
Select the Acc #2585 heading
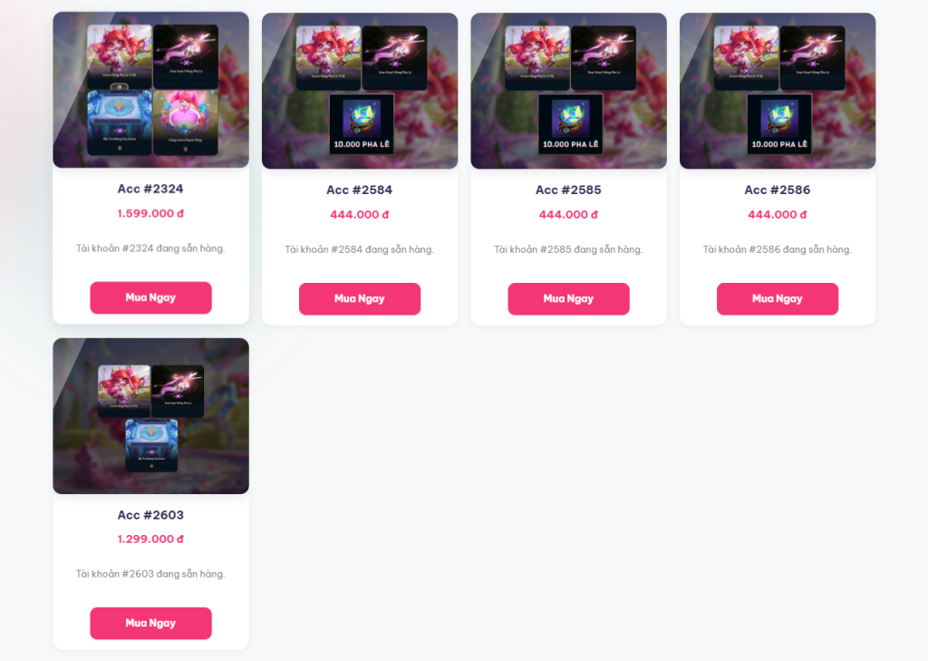tap(568, 190)
